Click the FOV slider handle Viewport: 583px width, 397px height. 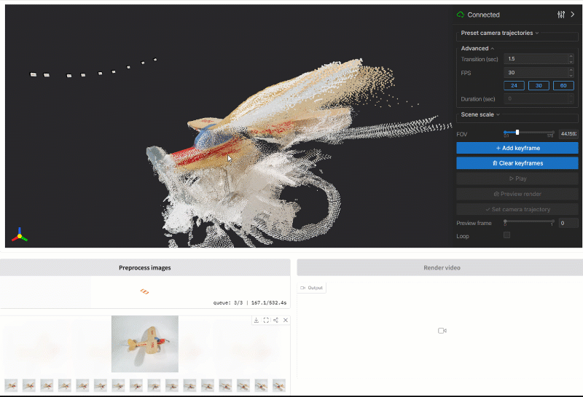point(517,132)
